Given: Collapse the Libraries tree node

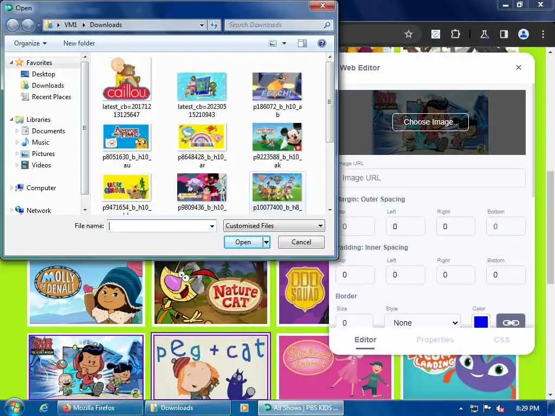Looking at the screenshot, I should [11, 120].
